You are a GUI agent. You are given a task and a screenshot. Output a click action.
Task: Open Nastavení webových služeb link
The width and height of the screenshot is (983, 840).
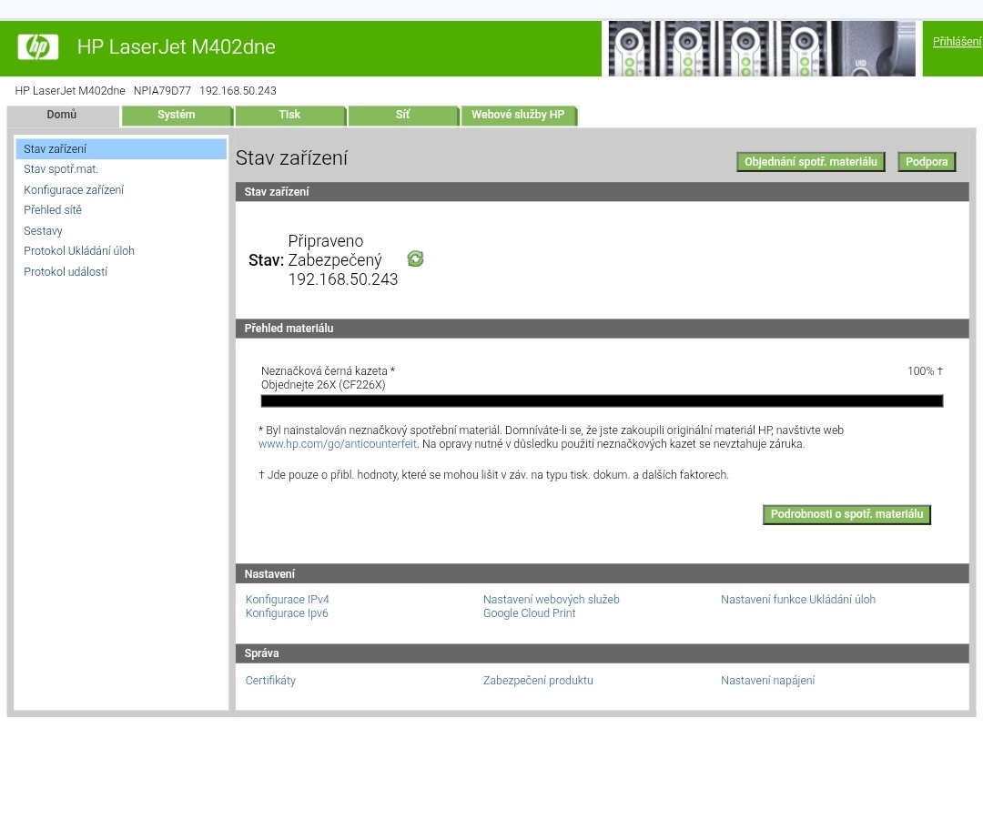coord(551,600)
